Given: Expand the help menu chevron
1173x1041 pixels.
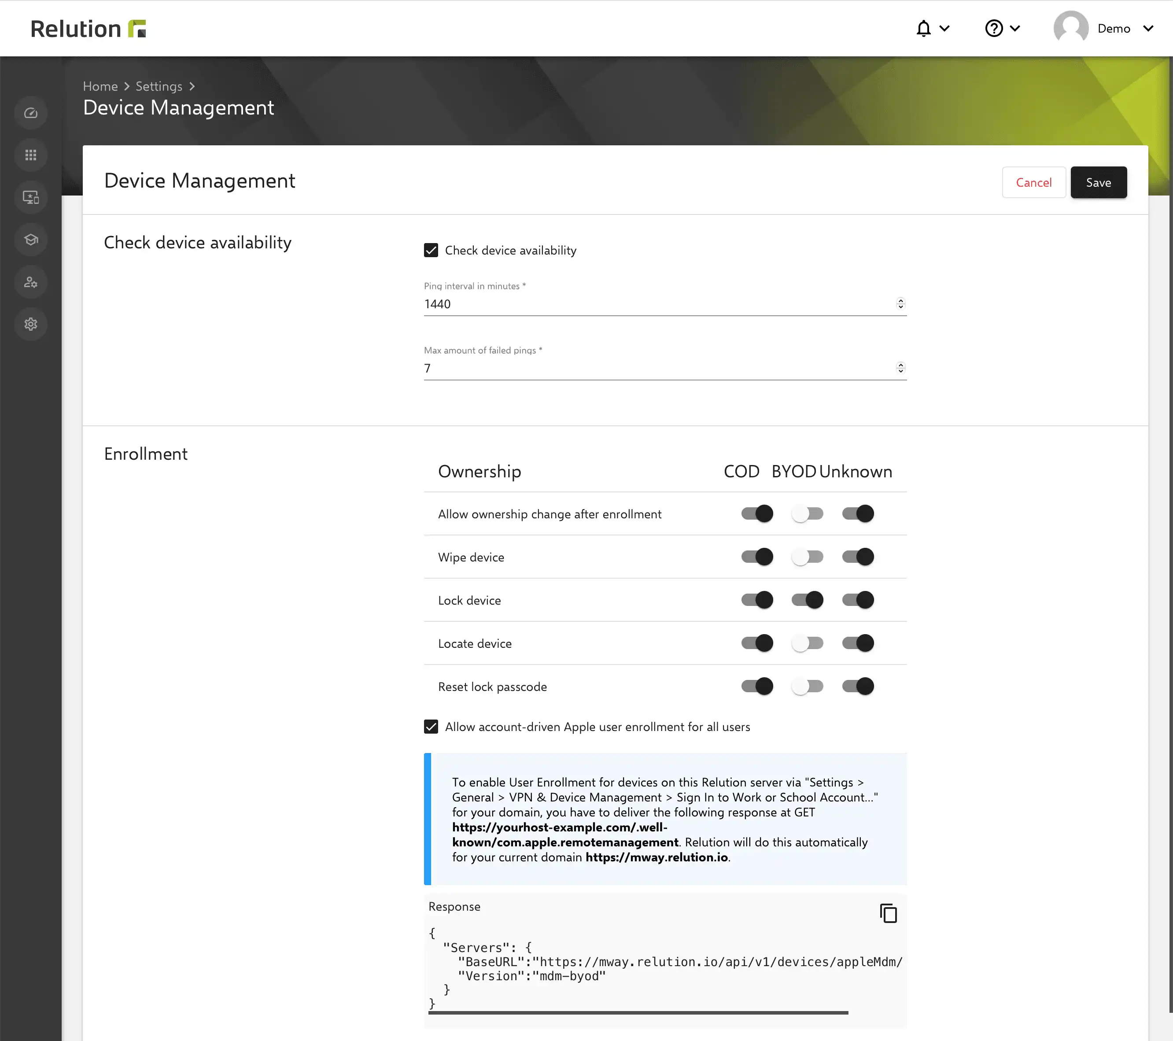Looking at the screenshot, I should click(1014, 28).
